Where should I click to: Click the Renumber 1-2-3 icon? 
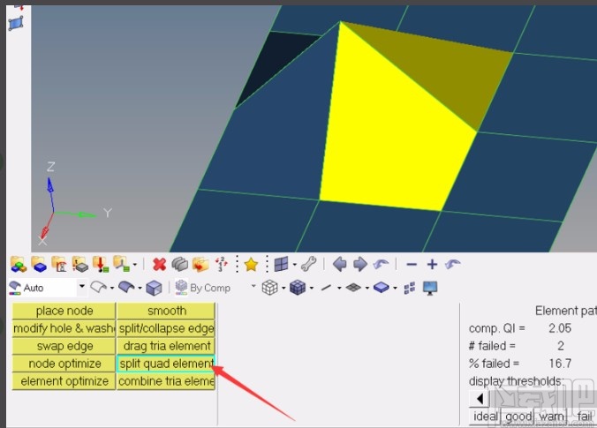point(221,264)
